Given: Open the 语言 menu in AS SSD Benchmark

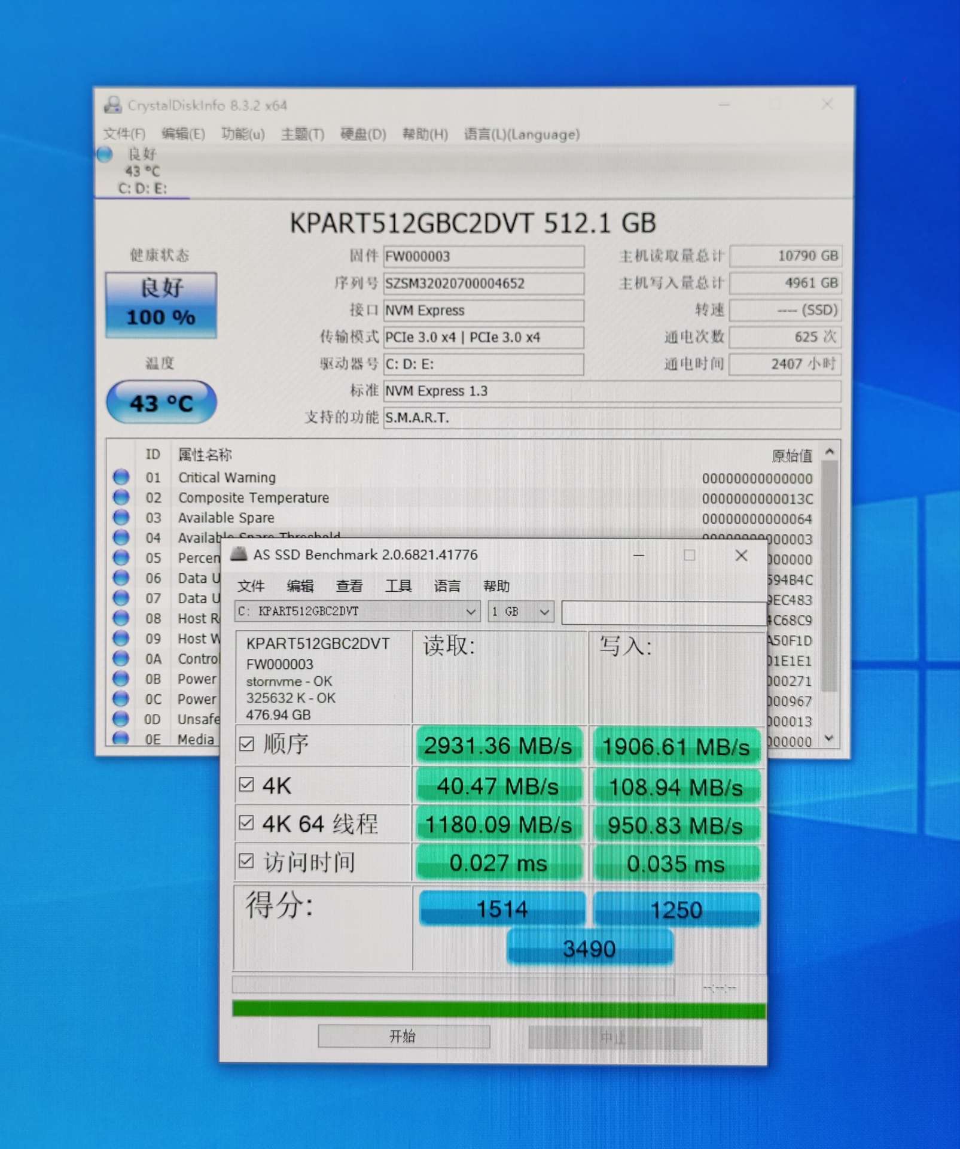Looking at the screenshot, I should 447,586.
